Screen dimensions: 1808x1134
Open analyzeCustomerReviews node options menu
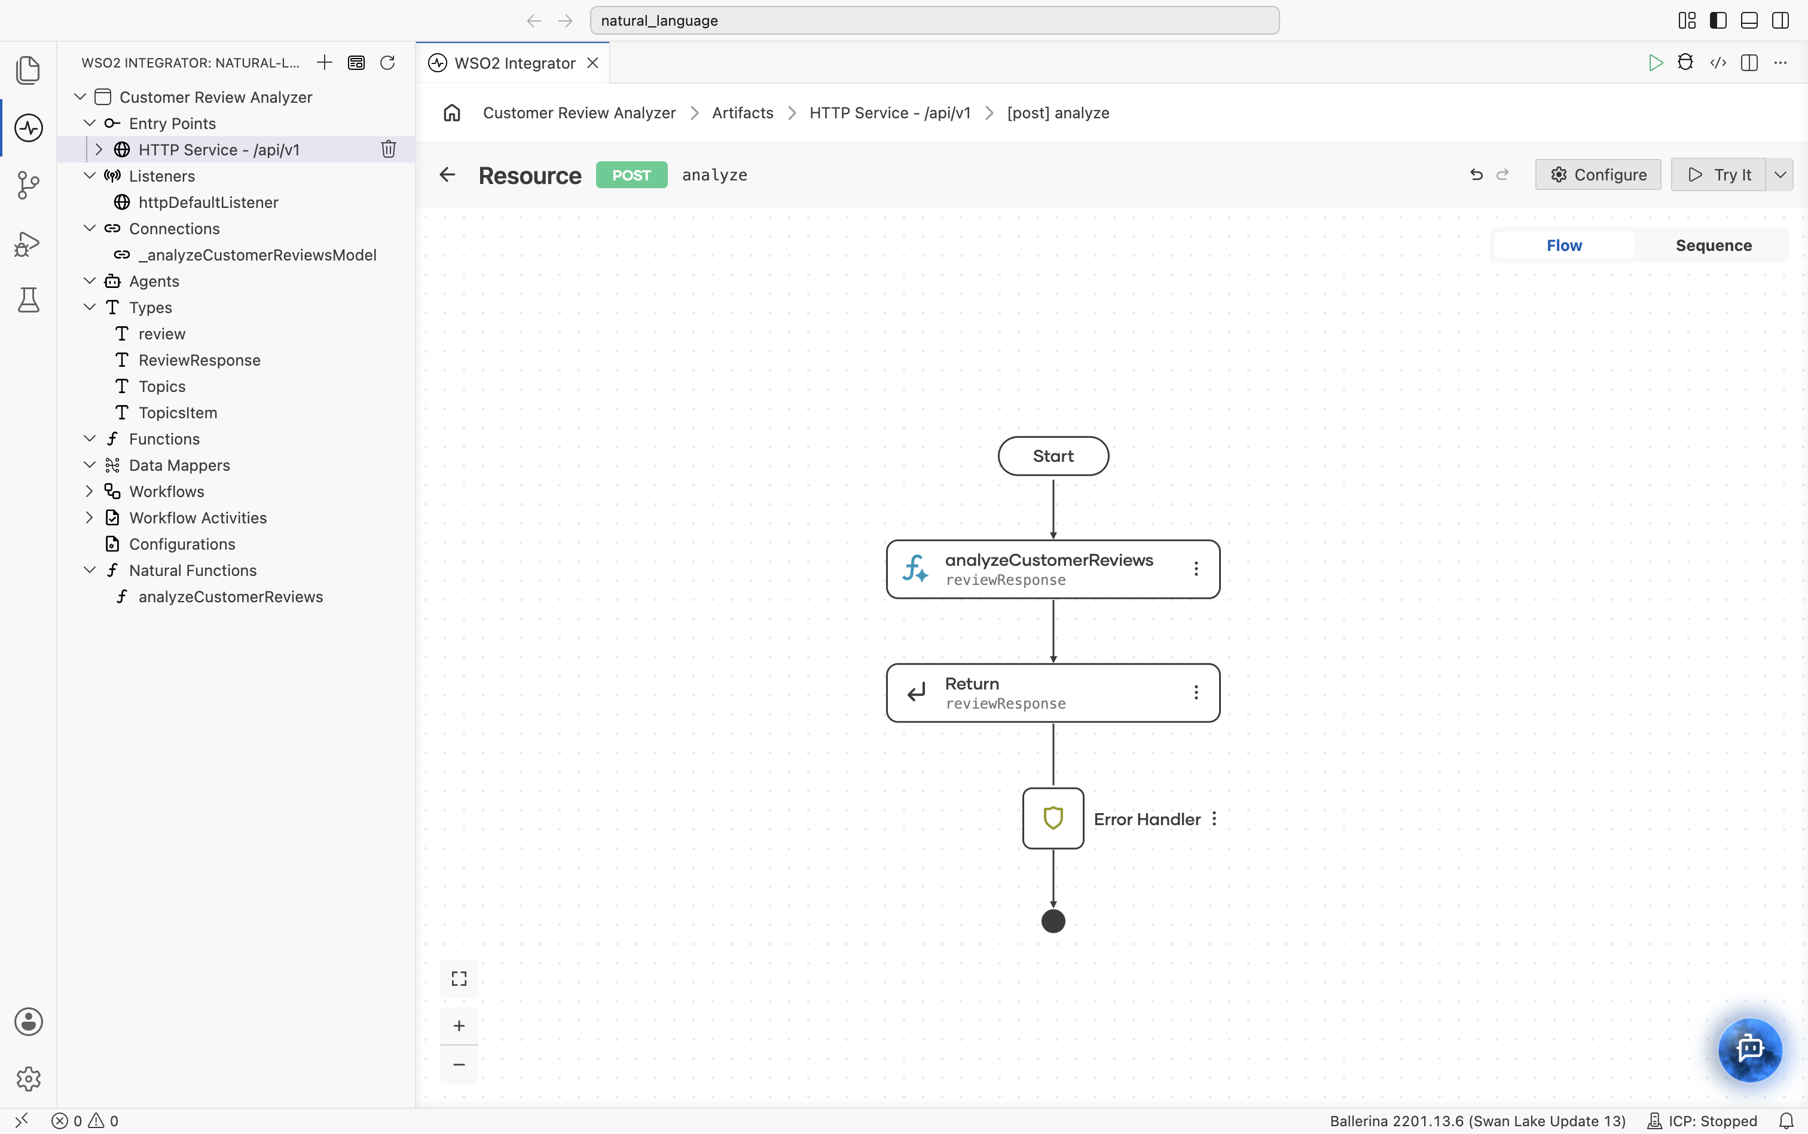[1196, 569]
